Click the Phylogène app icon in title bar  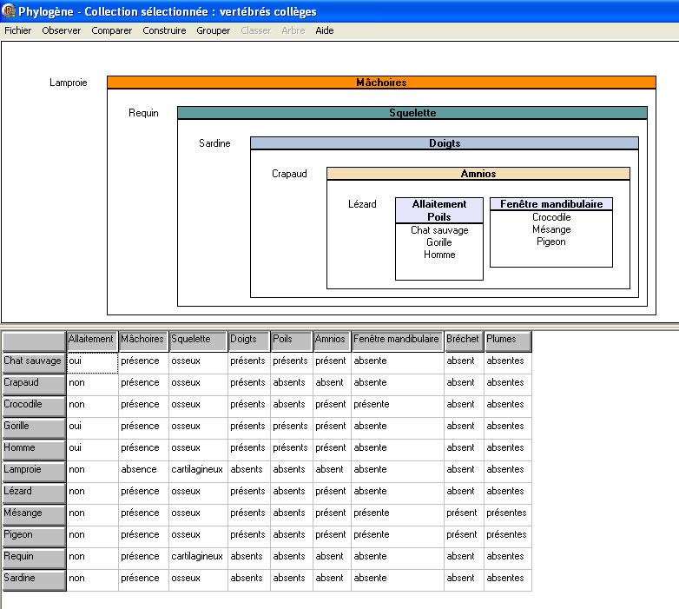[x=9, y=11]
